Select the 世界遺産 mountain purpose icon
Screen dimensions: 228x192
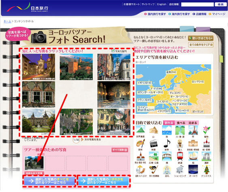coord(141,130)
